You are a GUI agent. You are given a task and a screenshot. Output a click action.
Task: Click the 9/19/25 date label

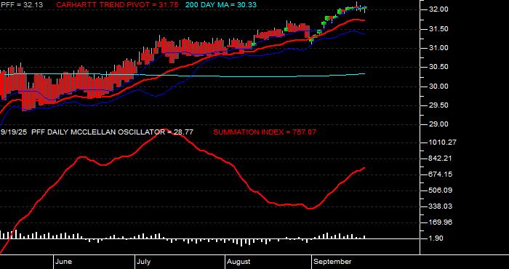click(14, 132)
